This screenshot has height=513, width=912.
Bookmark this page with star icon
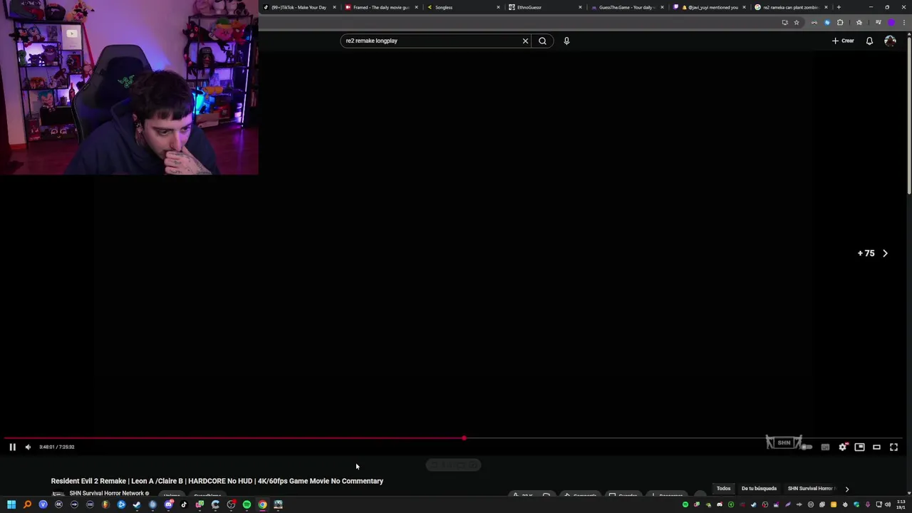point(797,22)
